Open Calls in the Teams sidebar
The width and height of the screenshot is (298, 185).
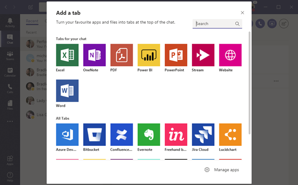(x=10, y=89)
